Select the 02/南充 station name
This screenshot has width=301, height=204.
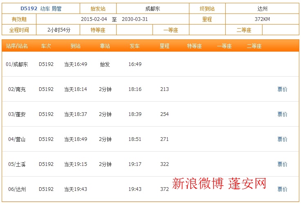(x=17, y=89)
